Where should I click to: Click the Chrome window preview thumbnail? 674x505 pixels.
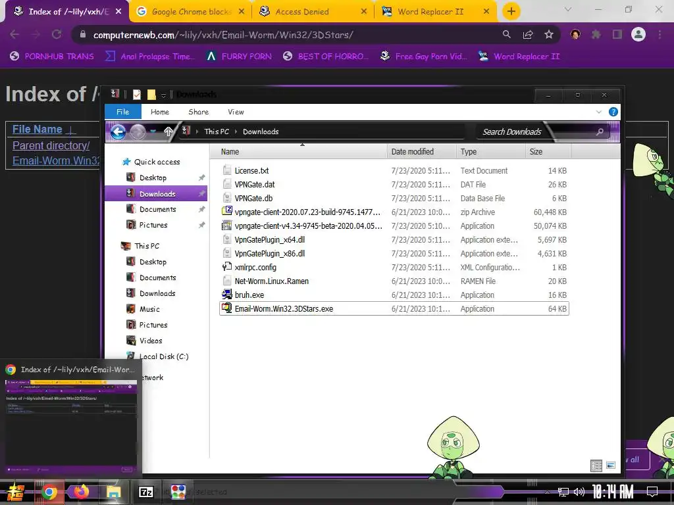71,426
